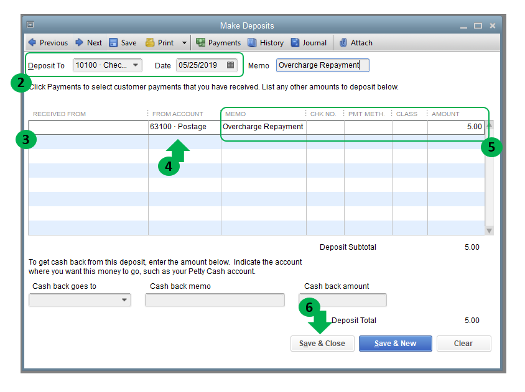Open the date calendar picker icon
The width and height of the screenshot is (525, 392).
pos(230,65)
